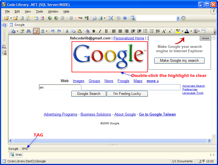
Task: Toggle underline formatting
Action: 106,31
